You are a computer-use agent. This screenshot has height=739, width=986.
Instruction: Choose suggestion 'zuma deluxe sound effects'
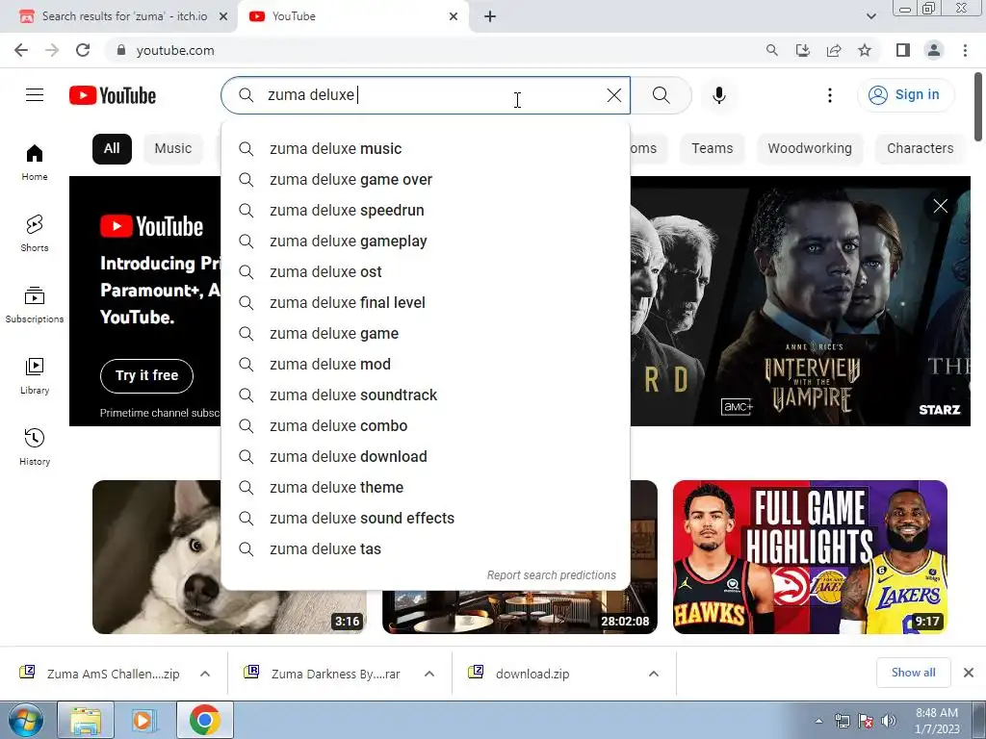tap(426, 519)
